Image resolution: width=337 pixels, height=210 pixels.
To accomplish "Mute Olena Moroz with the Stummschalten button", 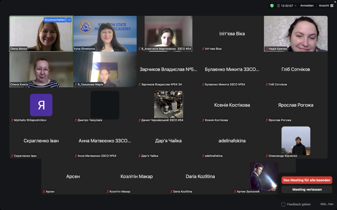I will pos(54,20).
